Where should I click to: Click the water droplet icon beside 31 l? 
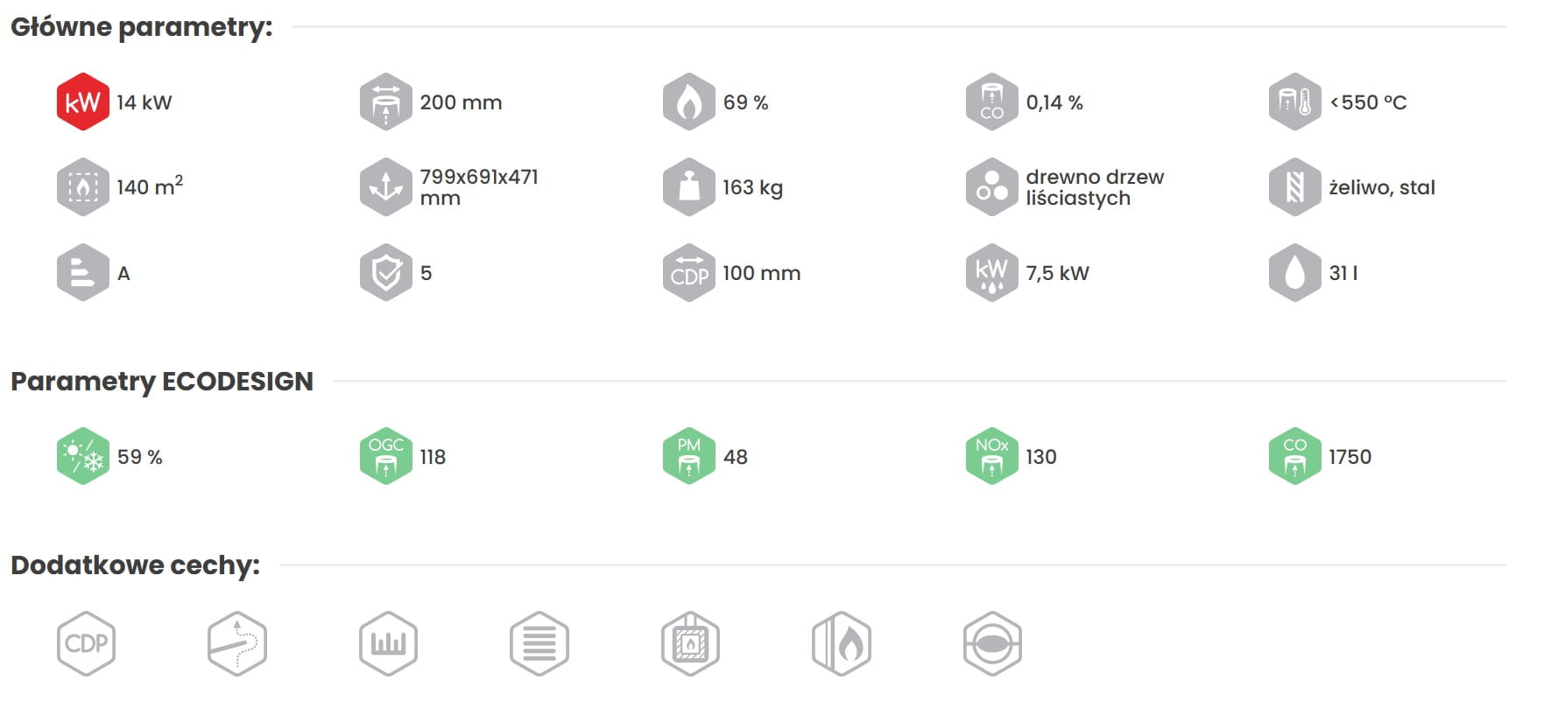pos(1295,272)
